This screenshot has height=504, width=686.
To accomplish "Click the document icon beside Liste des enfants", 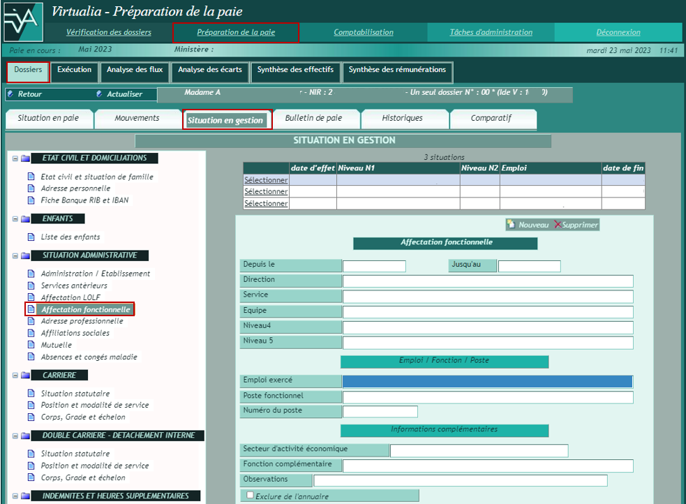I will 31,237.
